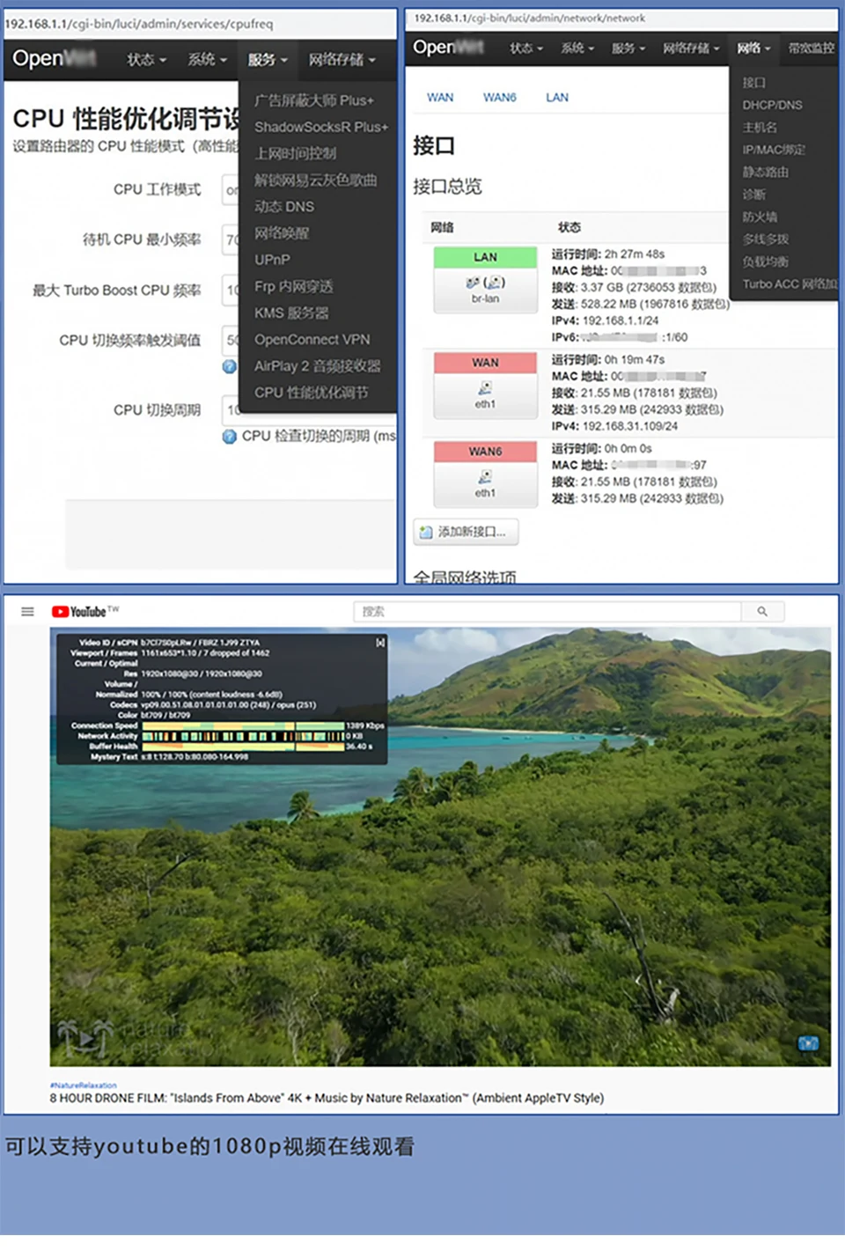Switch to the WAN6 interface tab
The width and height of the screenshot is (845, 1251).
point(499,98)
